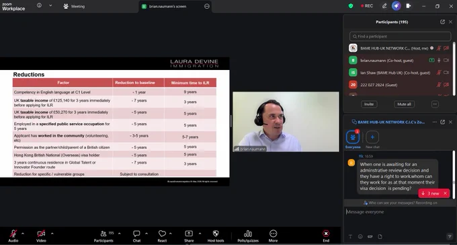
Task: Send the chat message arrow
Action: click(449, 236)
